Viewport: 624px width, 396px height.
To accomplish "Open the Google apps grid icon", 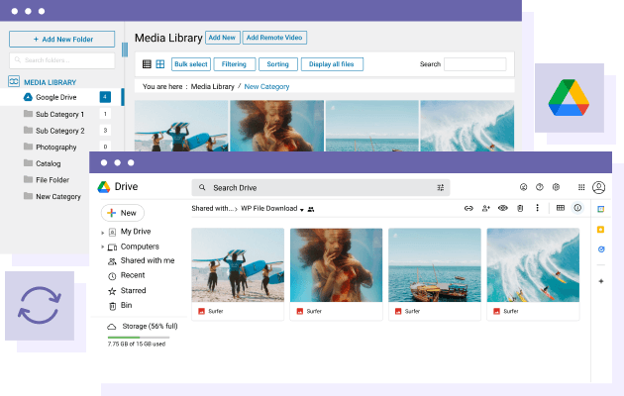I will click(581, 187).
